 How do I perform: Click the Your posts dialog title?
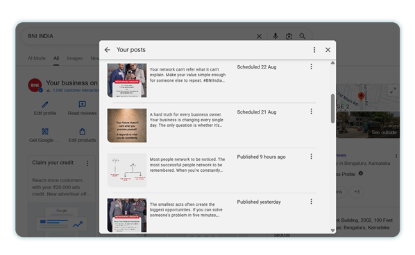pos(131,50)
